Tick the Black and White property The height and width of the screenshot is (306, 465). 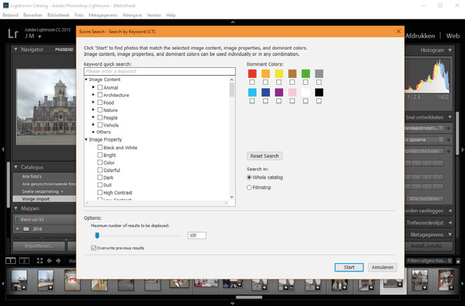tap(100, 148)
